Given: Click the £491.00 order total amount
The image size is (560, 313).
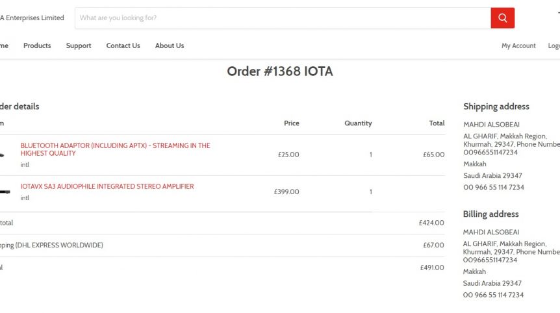Looking at the screenshot, I should (x=432, y=268).
